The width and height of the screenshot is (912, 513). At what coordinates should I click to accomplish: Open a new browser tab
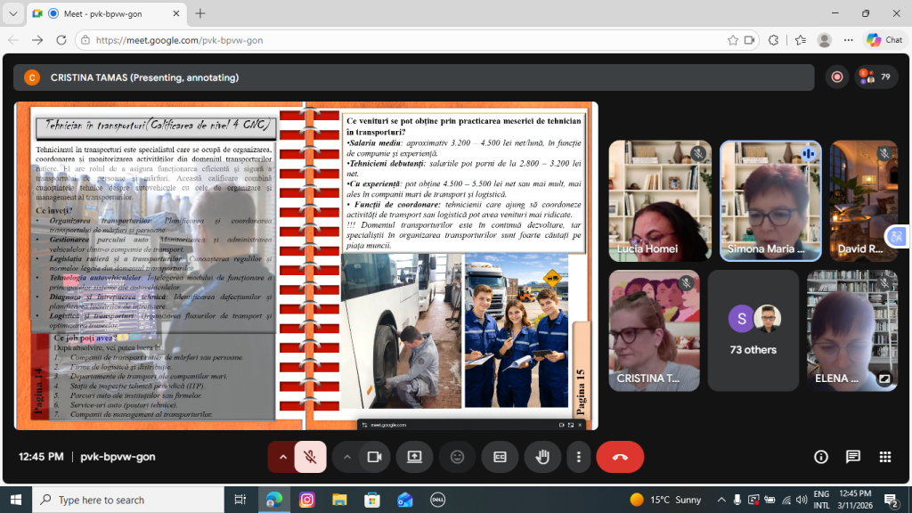[x=200, y=13]
